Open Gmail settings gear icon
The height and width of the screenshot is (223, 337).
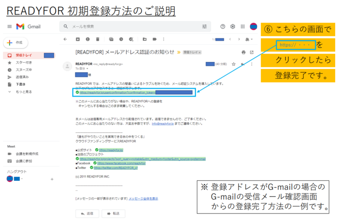(x=233, y=27)
